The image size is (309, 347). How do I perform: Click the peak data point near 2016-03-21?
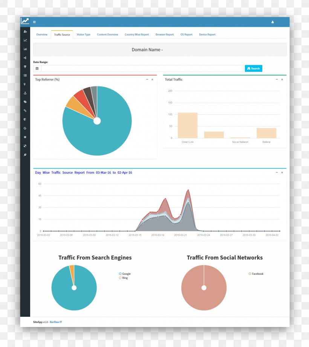(188, 190)
